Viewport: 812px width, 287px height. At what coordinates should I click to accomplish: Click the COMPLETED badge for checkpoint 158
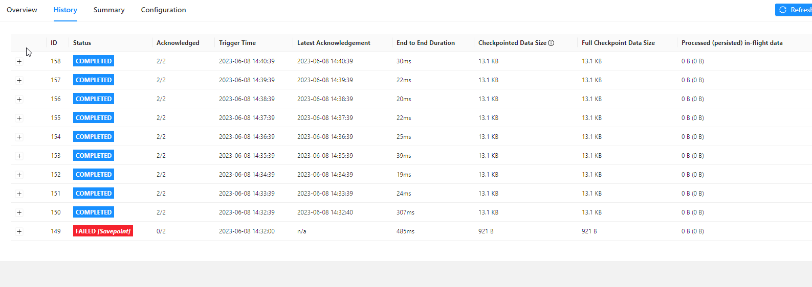click(94, 61)
